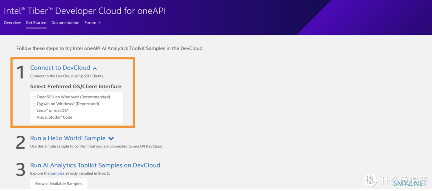Viewport: 432px width, 191px height.
Task: Click 'Use this simple sample to confirm' text
Action: [96, 146]
